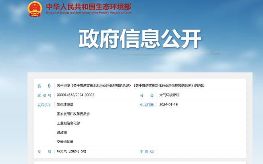Screen dimensions: 263x164
Task: Click the national emblem logo
Action: pos(35,8)
